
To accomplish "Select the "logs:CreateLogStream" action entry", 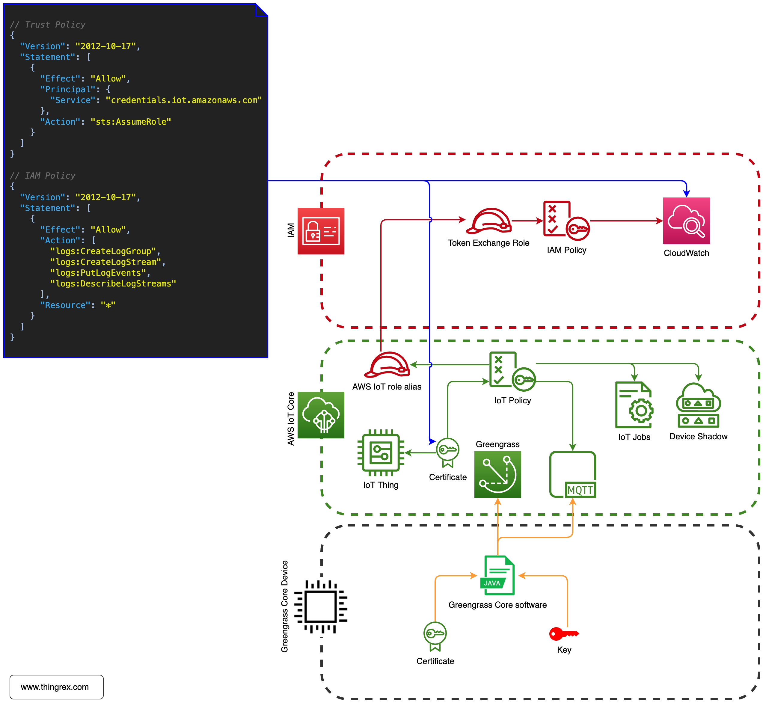I will [x=105, y=263].
